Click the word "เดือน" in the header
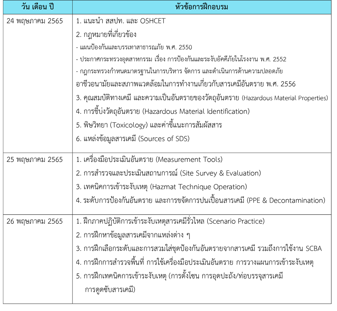Image resolution: width=337 pixels, height=311 pixels. click(x=39, y=7)
